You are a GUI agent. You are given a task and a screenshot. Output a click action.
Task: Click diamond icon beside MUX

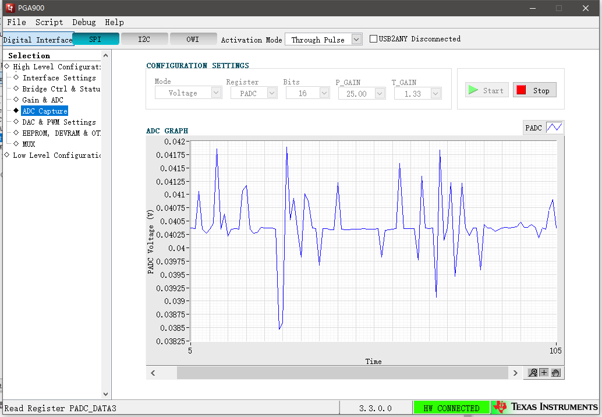16,144
